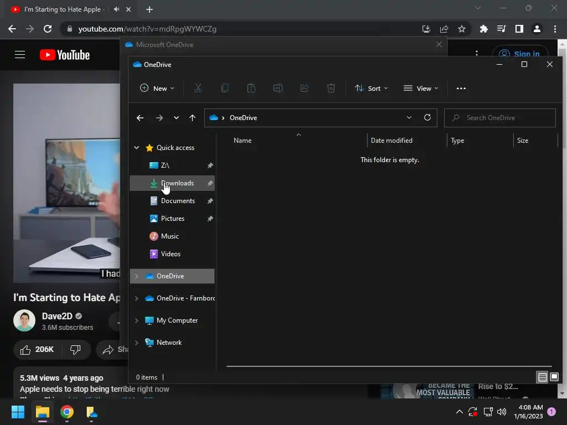Open the New item dropdown

click(x=157, y=88)
